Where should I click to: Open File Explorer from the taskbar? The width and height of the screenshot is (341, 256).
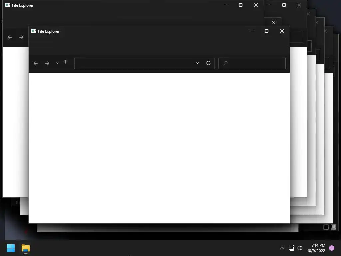[26, 248]
